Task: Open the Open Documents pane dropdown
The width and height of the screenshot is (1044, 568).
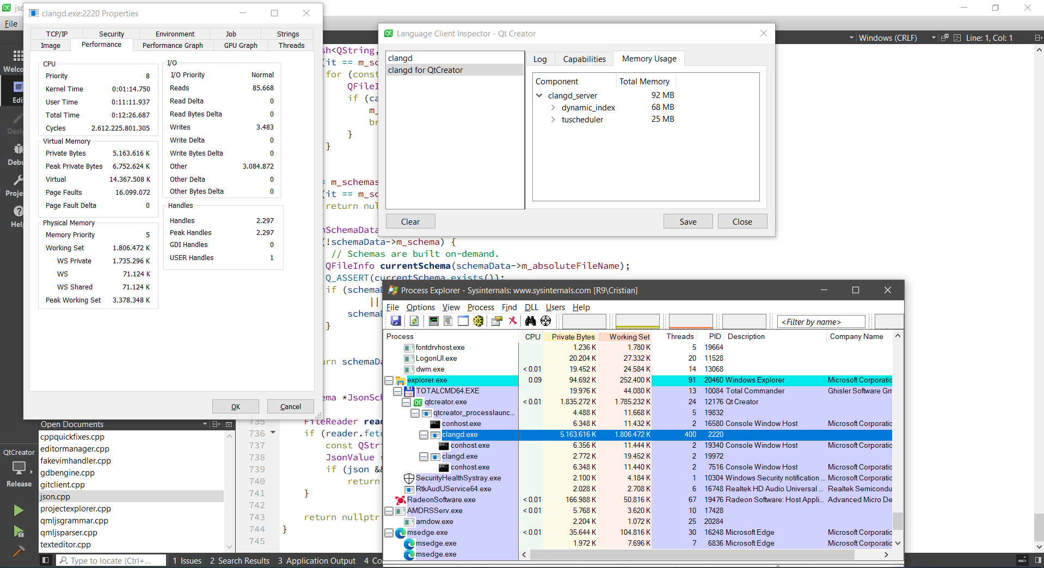Action: (205, 424)
